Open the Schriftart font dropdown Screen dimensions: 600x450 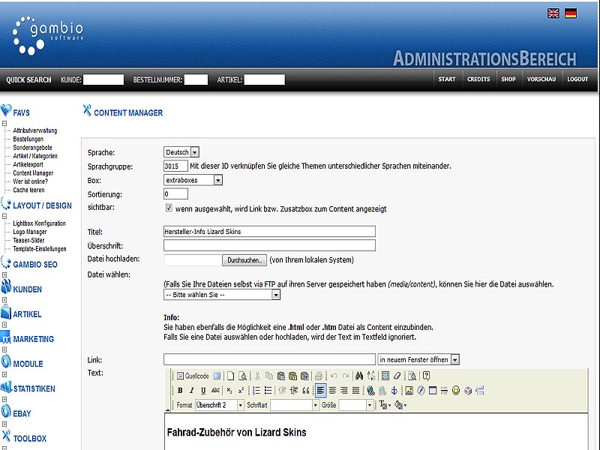[295, 405]
